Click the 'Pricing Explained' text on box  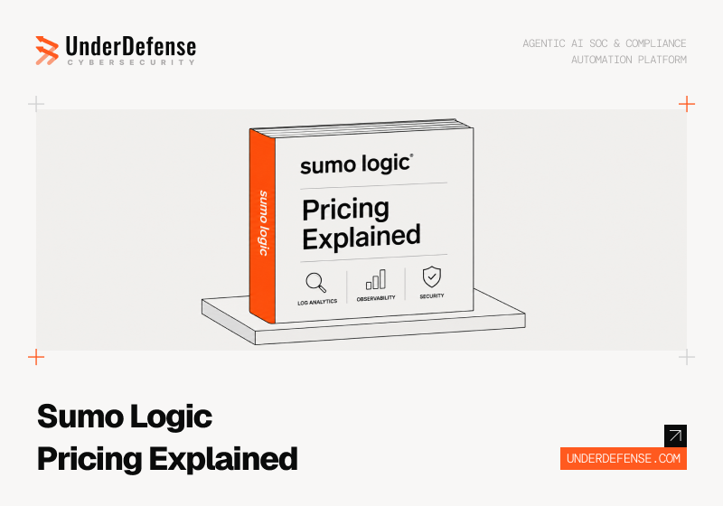[x=361, y=223]
